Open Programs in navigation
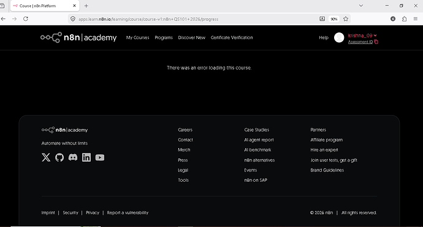 [164, 38]
